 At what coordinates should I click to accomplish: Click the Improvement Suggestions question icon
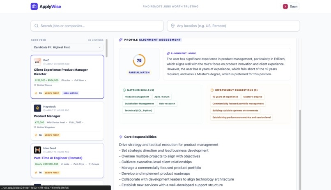tap(212, 90)
